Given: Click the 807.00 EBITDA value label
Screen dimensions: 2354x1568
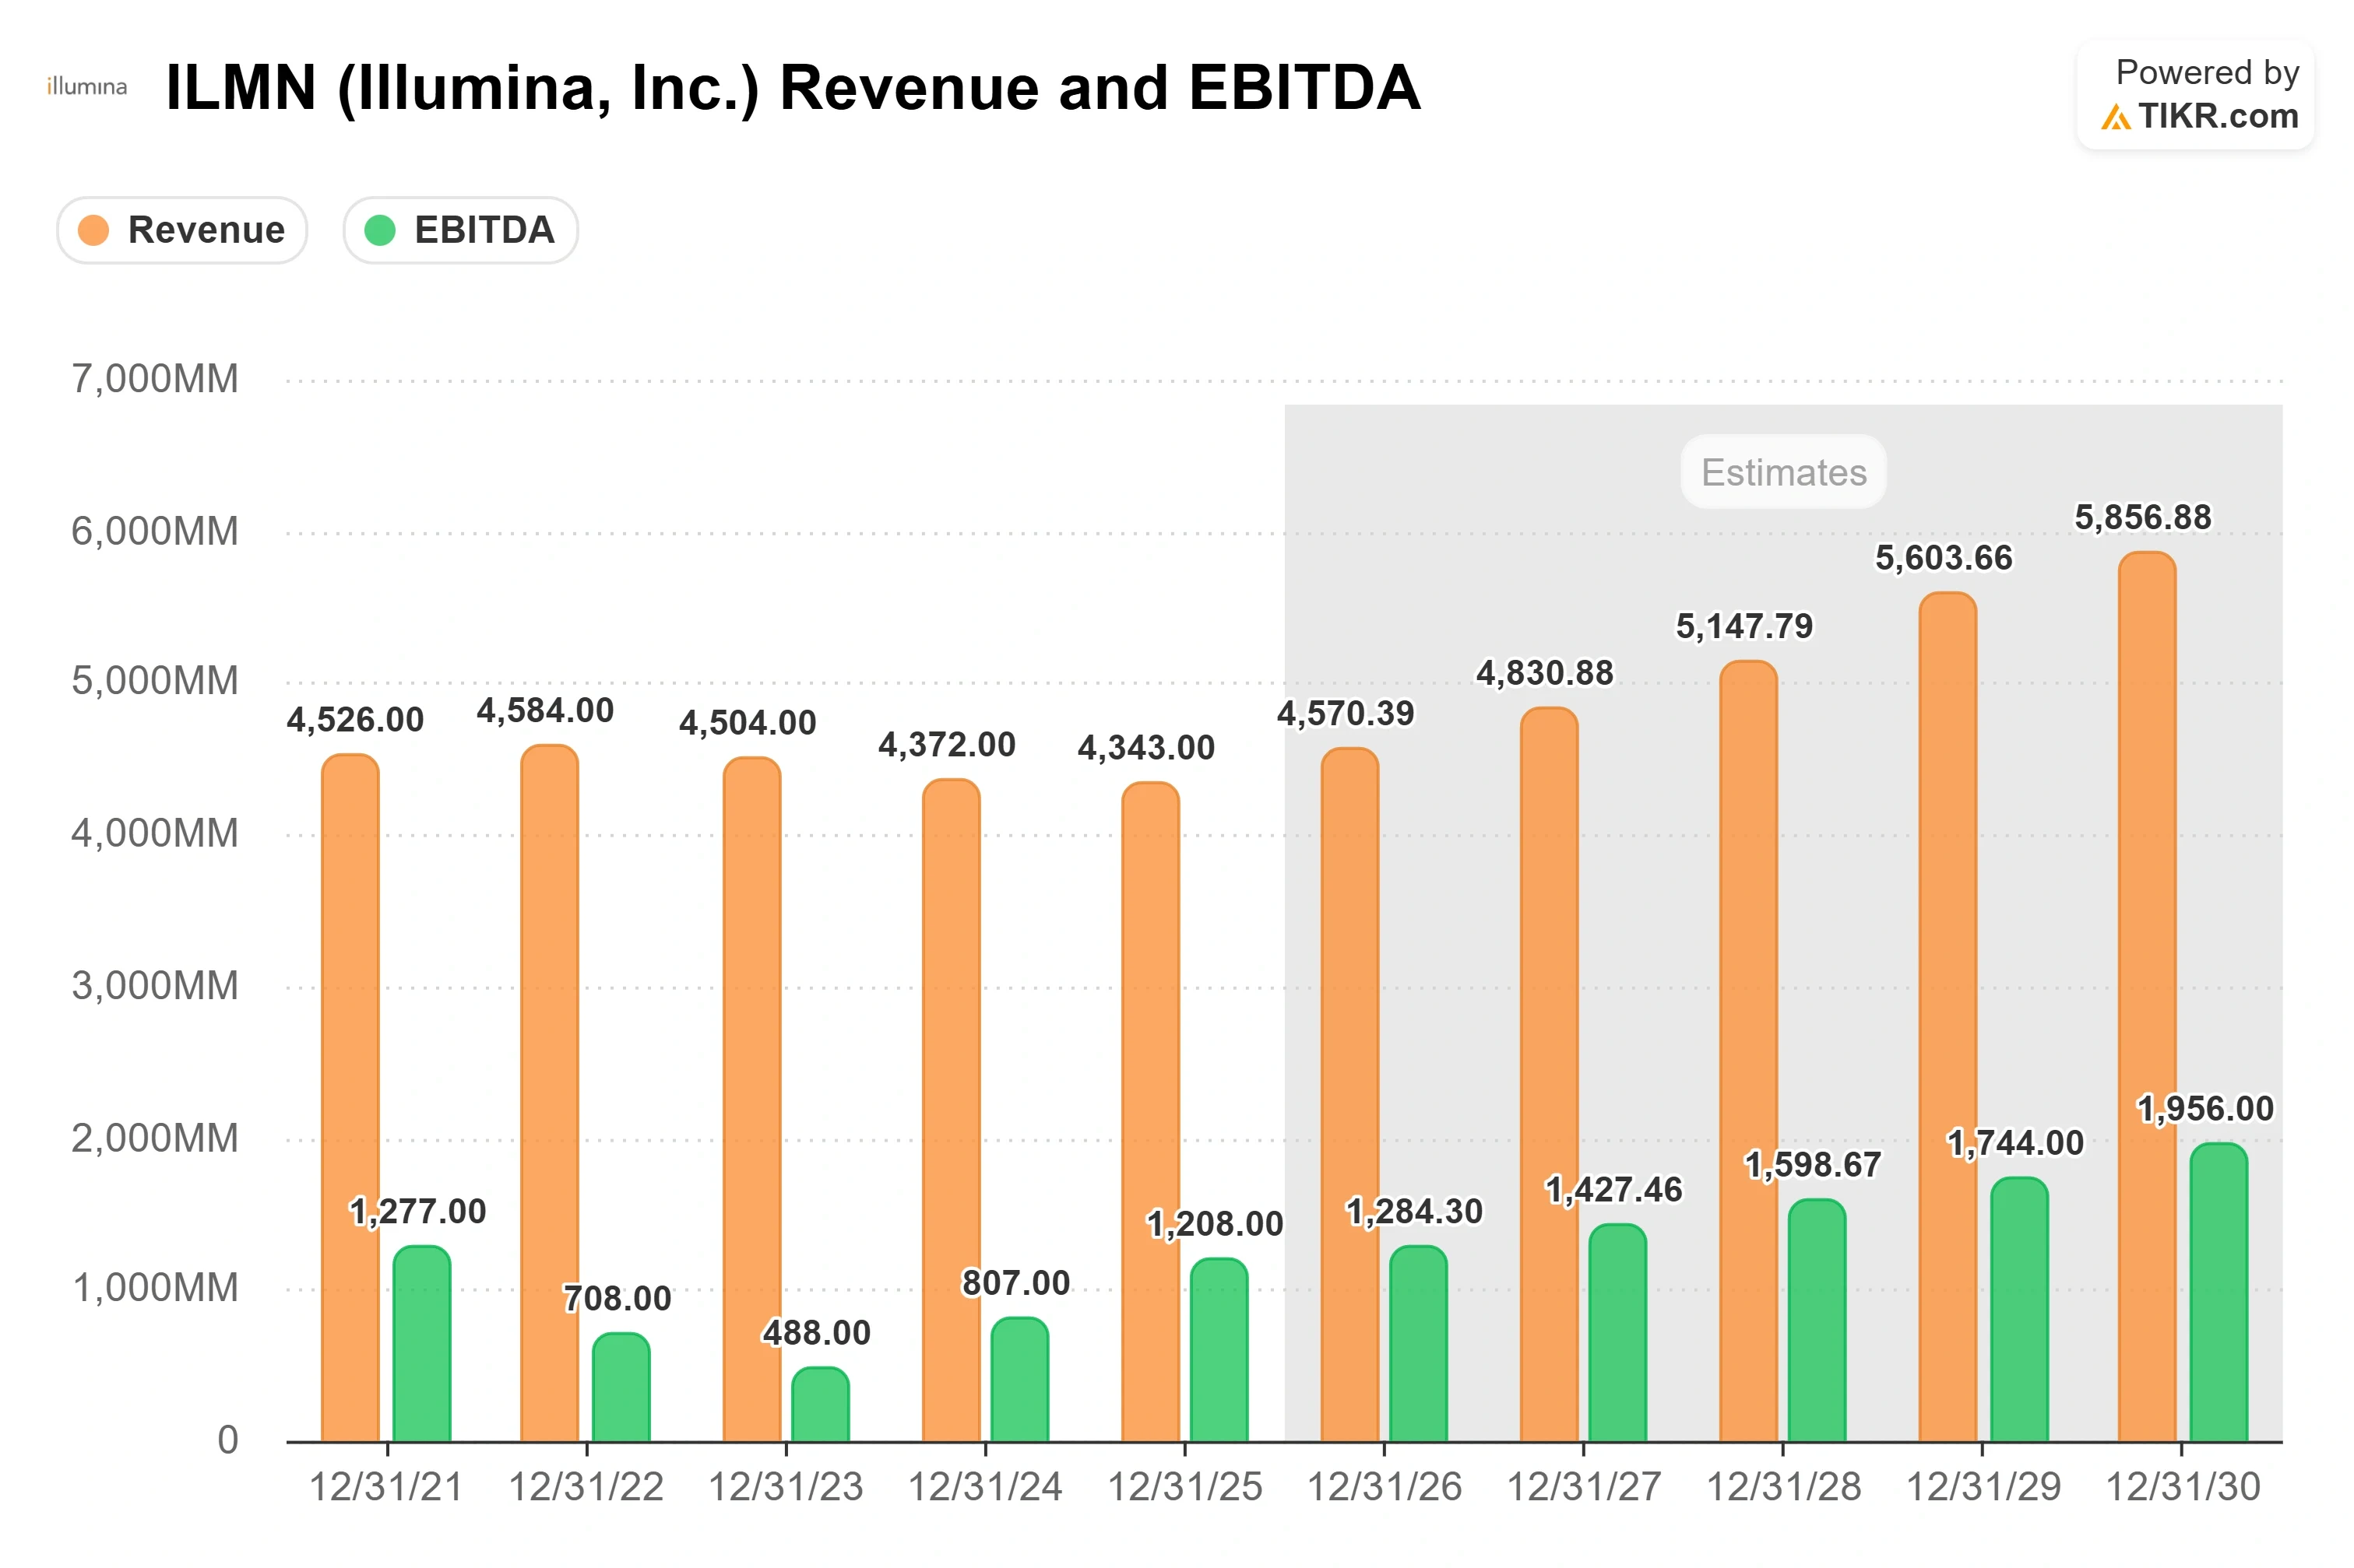Looking at the screenshot, I should pyautogui.click(x=1015, y=1284).
